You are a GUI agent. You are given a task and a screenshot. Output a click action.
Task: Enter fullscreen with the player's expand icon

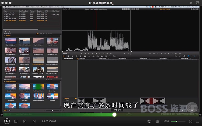(191, 121)
